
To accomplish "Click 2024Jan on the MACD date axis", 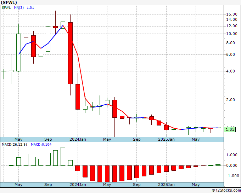I will pos(78,185).
